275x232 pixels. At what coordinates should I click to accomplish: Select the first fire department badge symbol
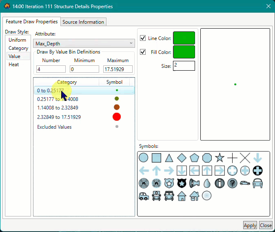(144, 183)
